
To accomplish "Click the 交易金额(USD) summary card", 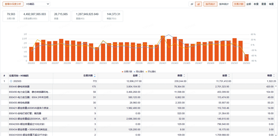I will pos(34,16).
